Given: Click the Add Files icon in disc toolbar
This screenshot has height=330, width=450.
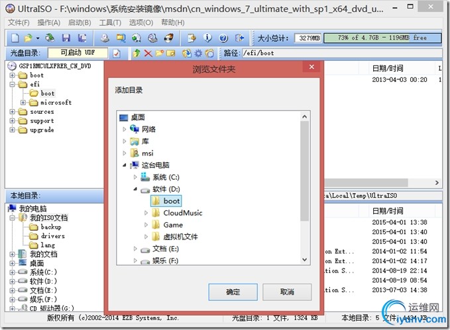Looking at the screenshot, I should (x=186, y=54).
